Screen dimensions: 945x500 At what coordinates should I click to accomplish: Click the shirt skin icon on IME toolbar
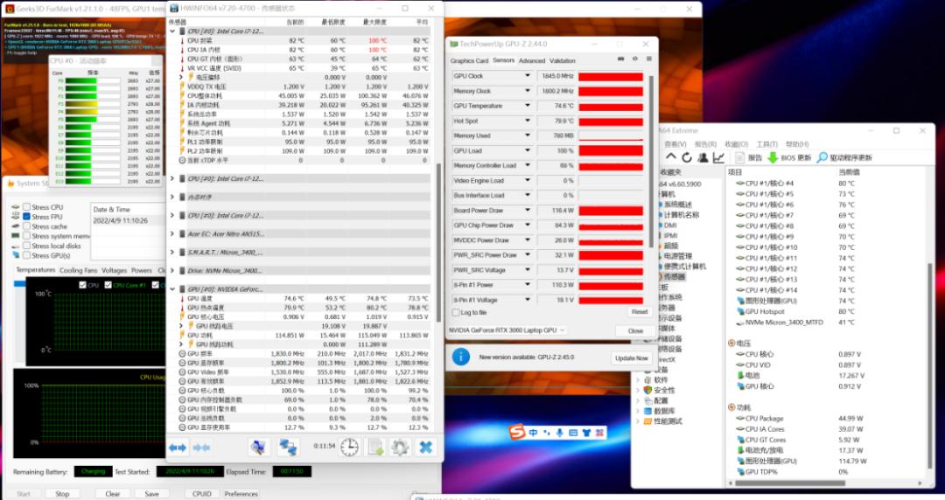(586, 433)
